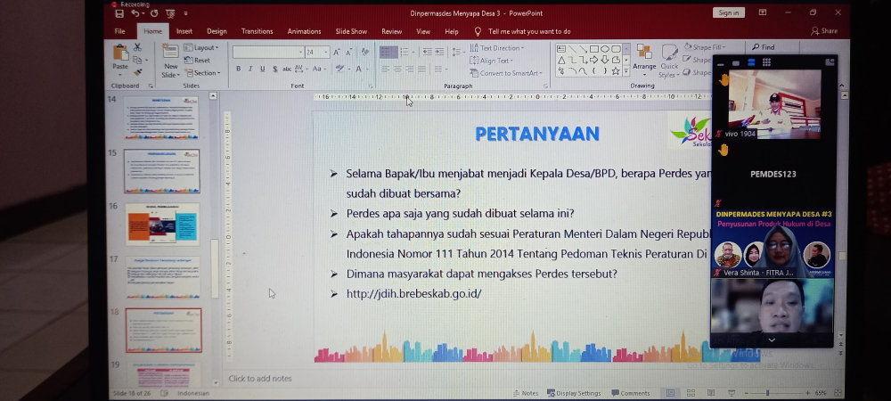The width and height of the screenshot is (891, 401).
Task: Open Change Case Aa dropdown
Action: click(318, 69)
